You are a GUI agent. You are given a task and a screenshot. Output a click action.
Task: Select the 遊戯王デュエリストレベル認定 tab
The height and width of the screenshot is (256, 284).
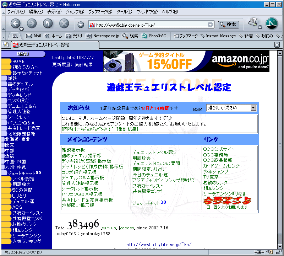(x=55, y=45)
